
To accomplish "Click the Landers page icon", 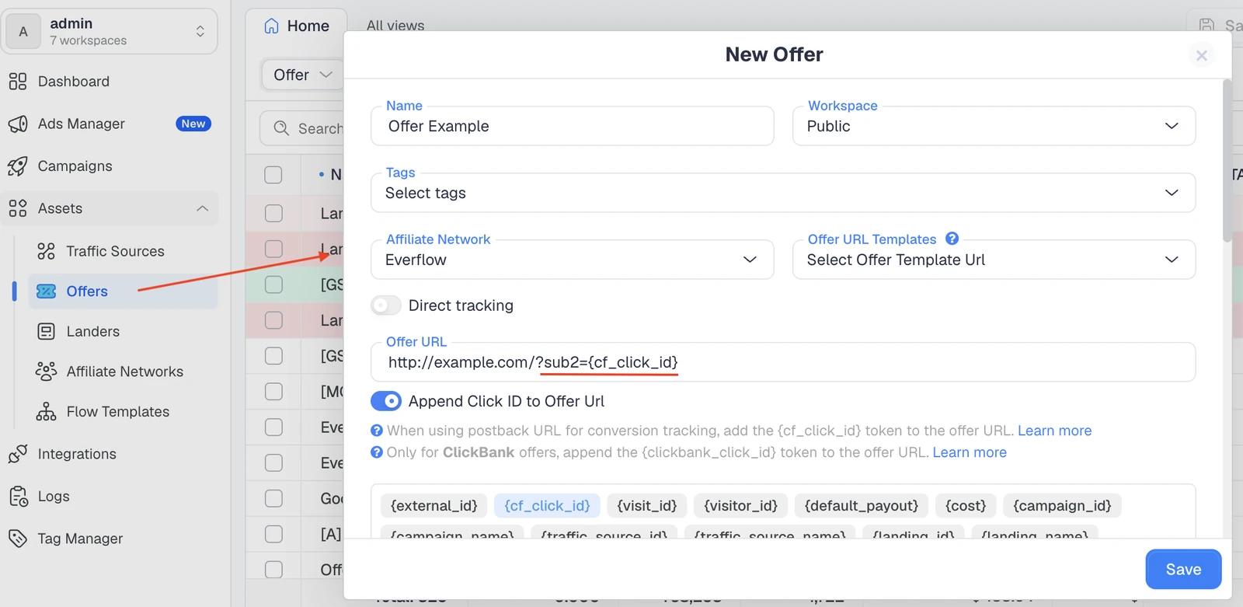I will pyautogui.click(x=46, y=331).
